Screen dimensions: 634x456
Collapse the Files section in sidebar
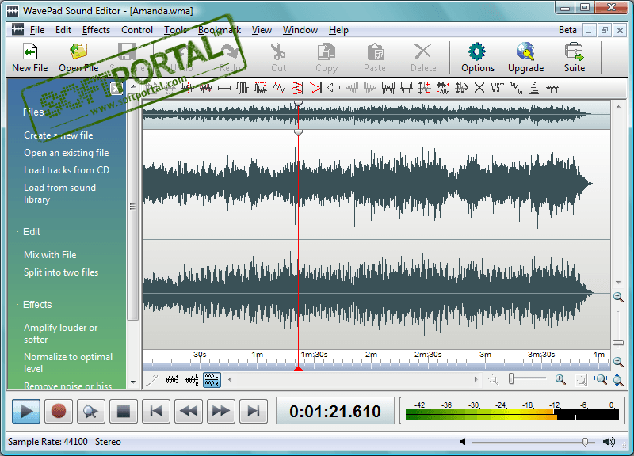pos(17,112)
